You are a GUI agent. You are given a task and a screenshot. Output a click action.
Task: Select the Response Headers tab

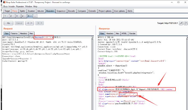(x=110, y=33)
